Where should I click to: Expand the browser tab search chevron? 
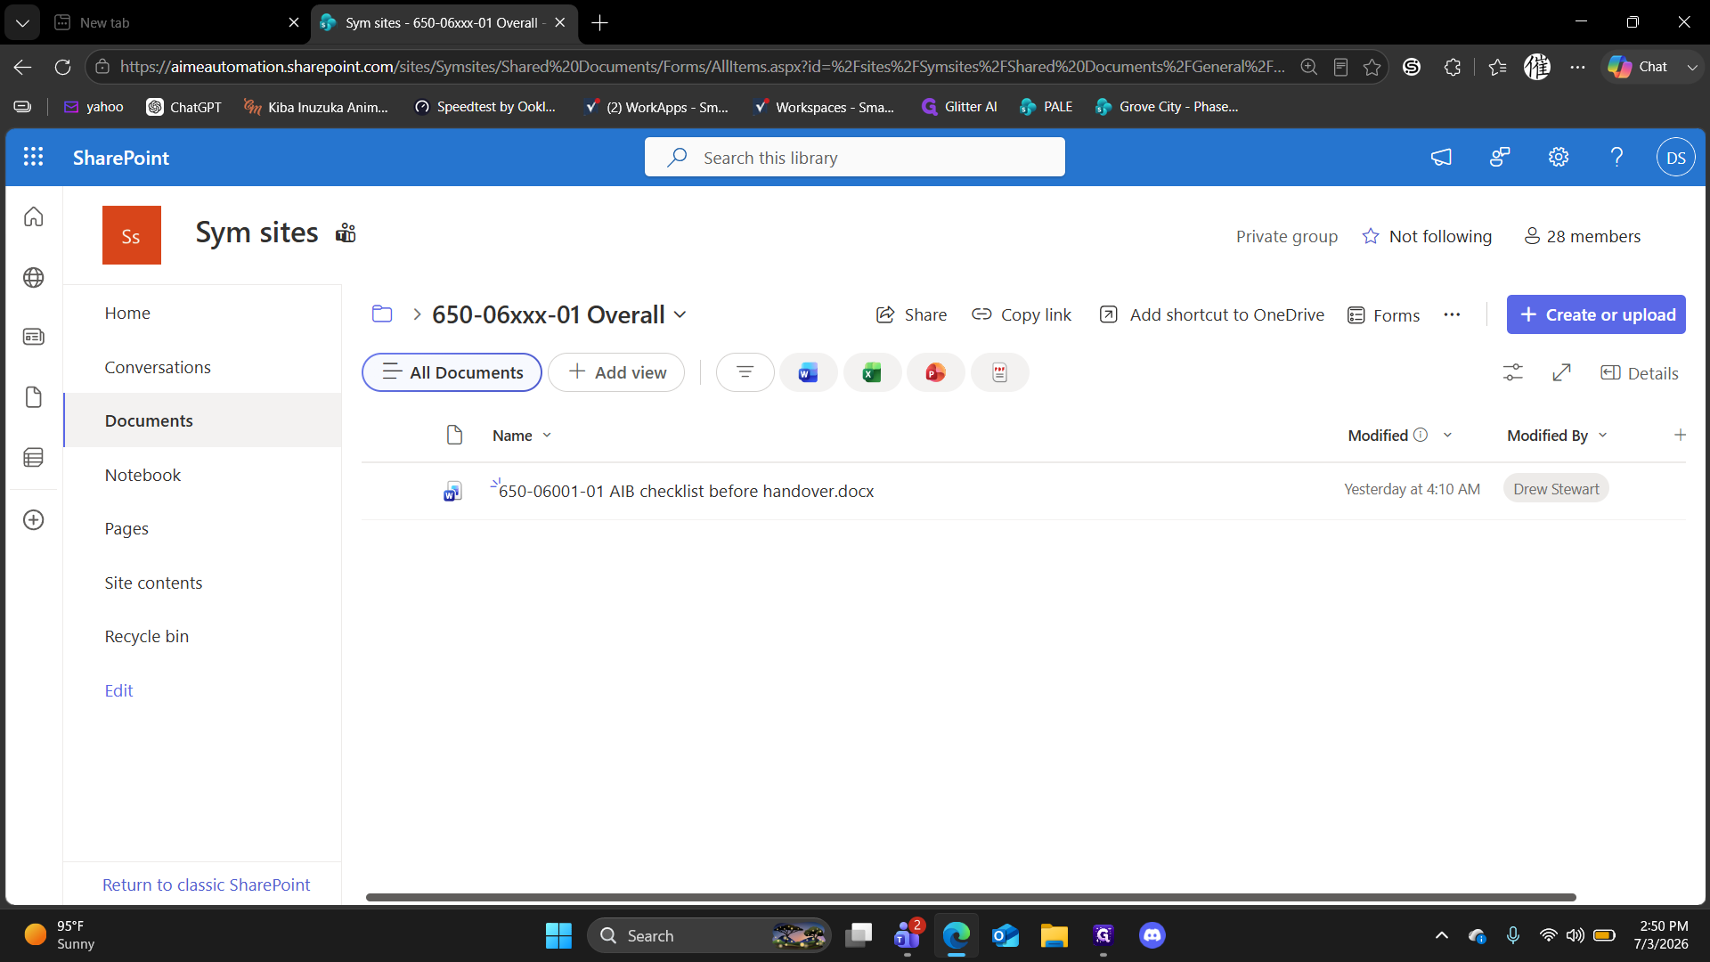tap(22, 22)
